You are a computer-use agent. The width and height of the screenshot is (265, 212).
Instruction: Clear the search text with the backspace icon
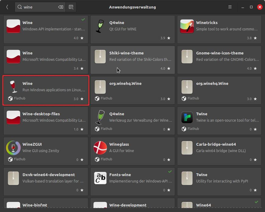[x=61, y=7]
